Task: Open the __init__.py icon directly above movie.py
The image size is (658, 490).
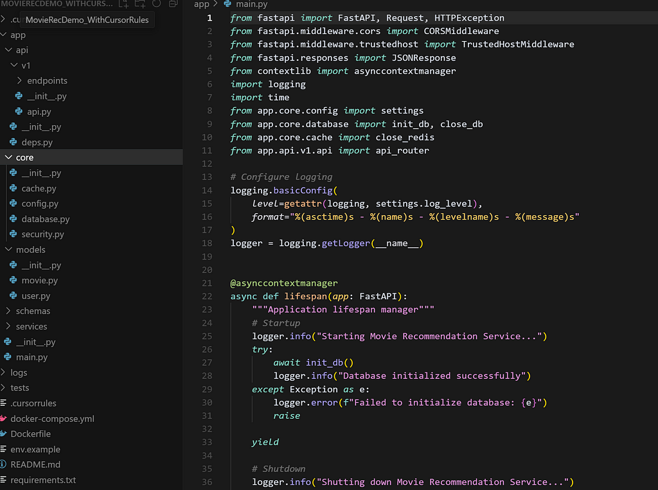Action: pyautogui.click(x=13, y=265)
